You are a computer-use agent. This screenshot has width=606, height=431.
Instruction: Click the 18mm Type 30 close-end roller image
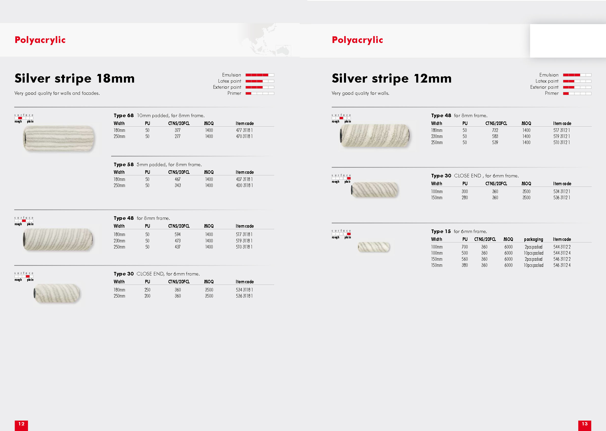(56, 293)
